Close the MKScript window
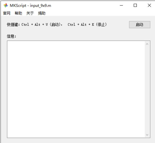 click(149, 5)
